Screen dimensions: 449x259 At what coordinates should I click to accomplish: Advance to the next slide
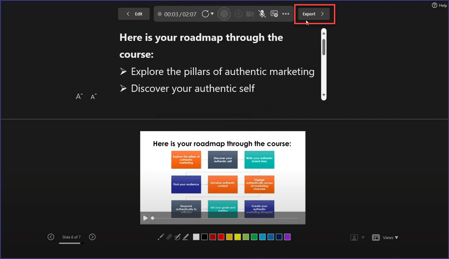(x=92, y=237)
